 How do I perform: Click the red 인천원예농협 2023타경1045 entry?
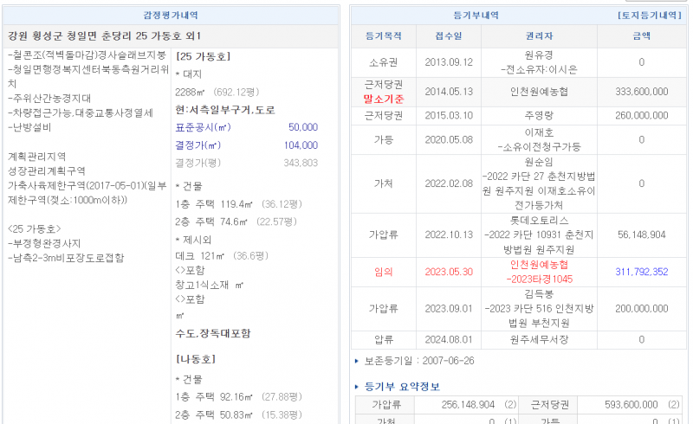(x=539, y=272)
